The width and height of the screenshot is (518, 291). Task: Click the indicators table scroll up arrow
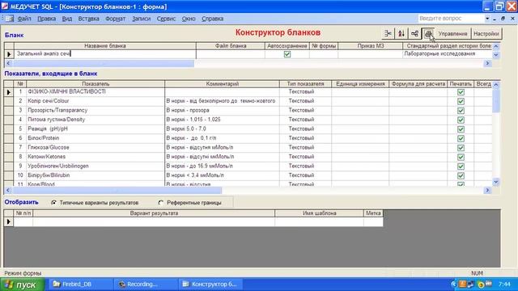(x=496, y=85)
